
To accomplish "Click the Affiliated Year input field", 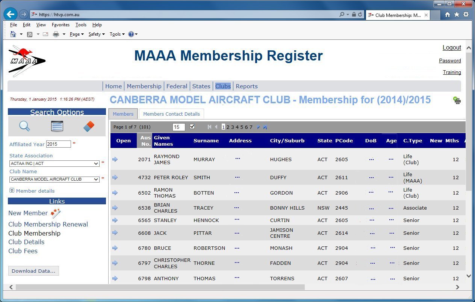I will click(x=58, y=144).
